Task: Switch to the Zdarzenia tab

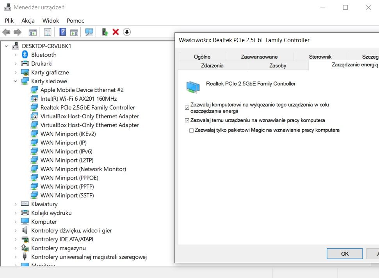Action: [x=212, y=66]
